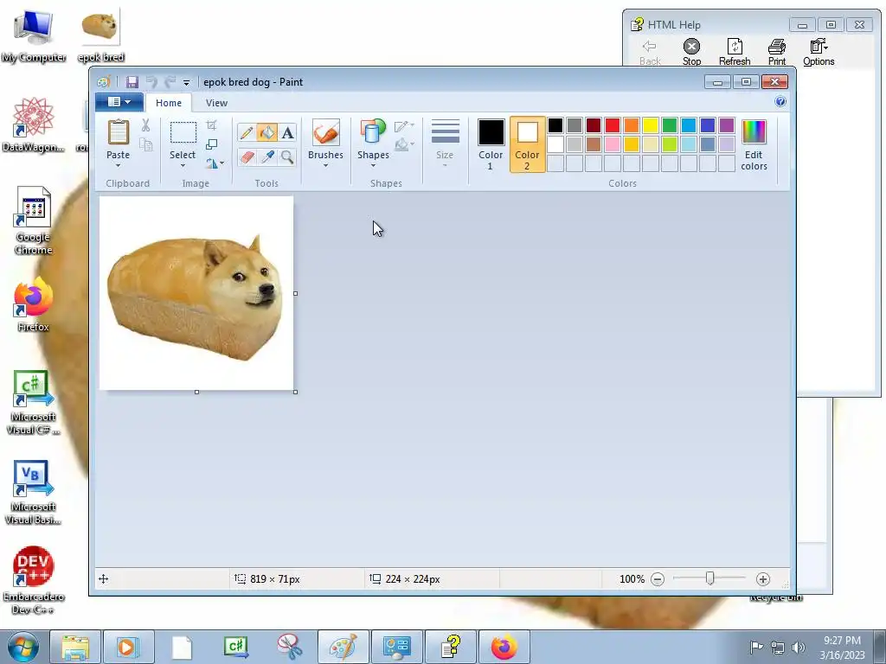Open Windows Media Player from the taskbar
The width and height of the screenshot is (886, 664).
pos(129,647)
